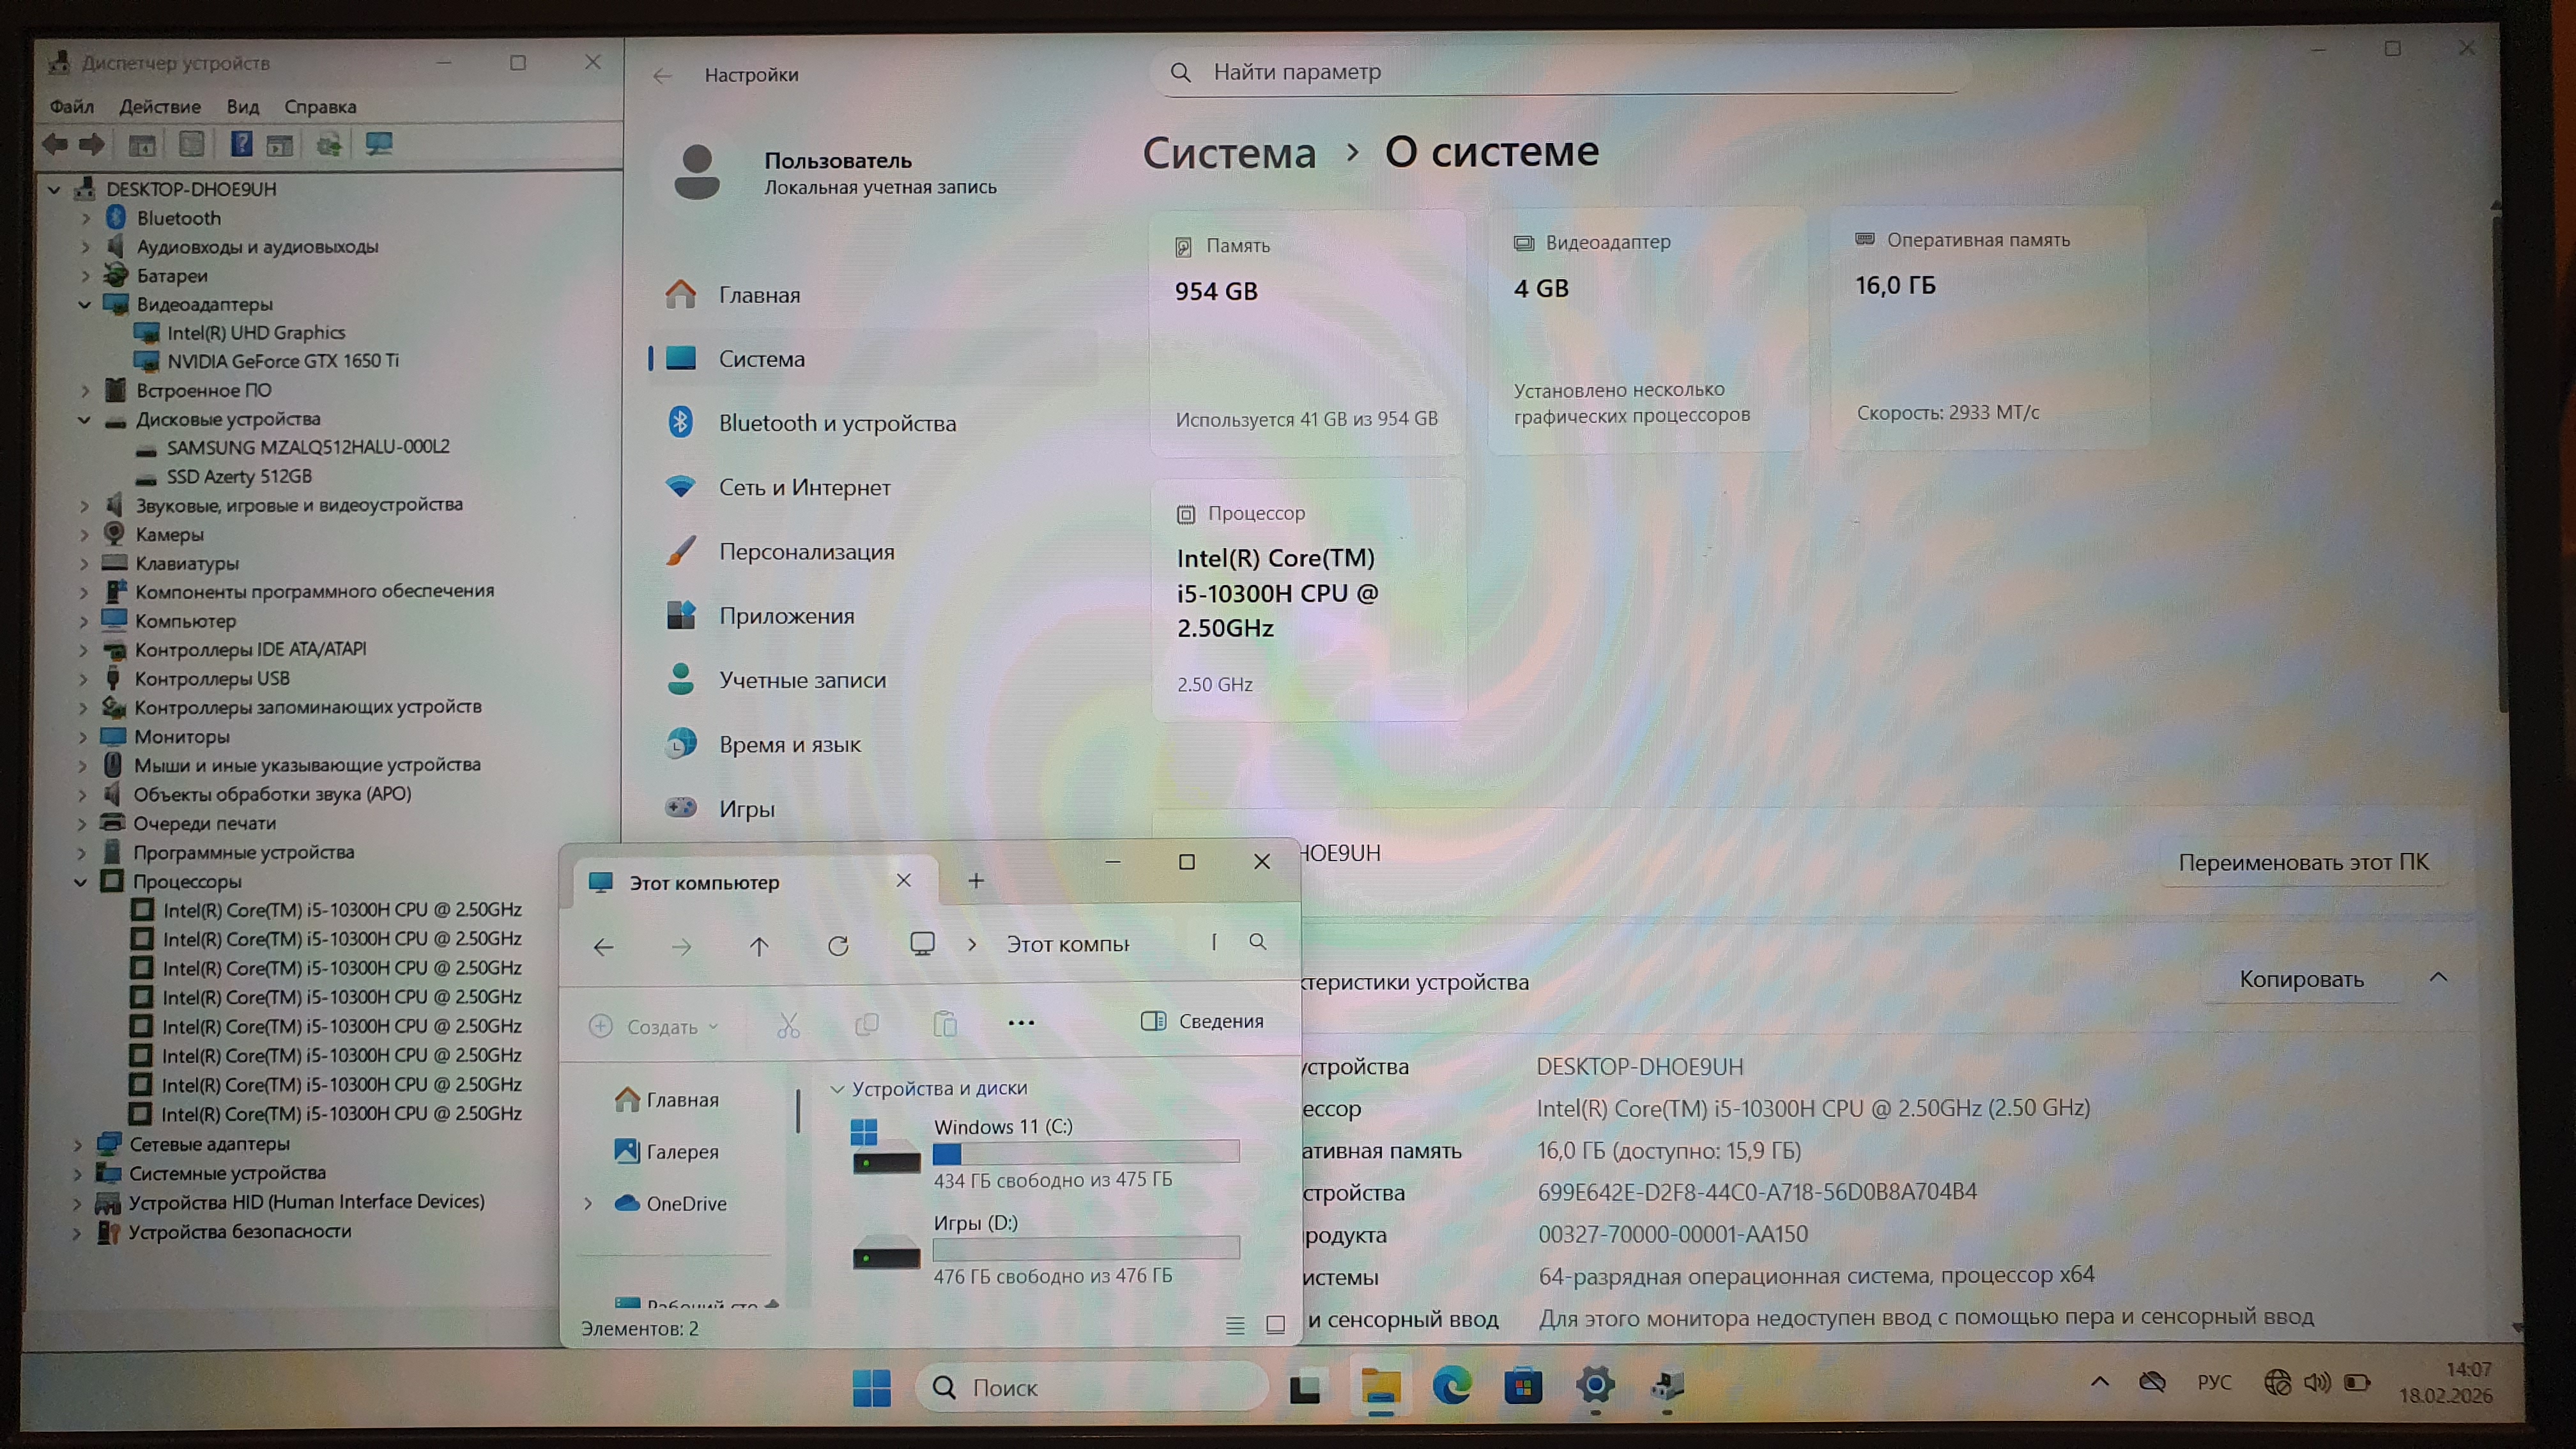
Task: Click the See more dots in Explorer
Action: (x=1021, y=1023)
